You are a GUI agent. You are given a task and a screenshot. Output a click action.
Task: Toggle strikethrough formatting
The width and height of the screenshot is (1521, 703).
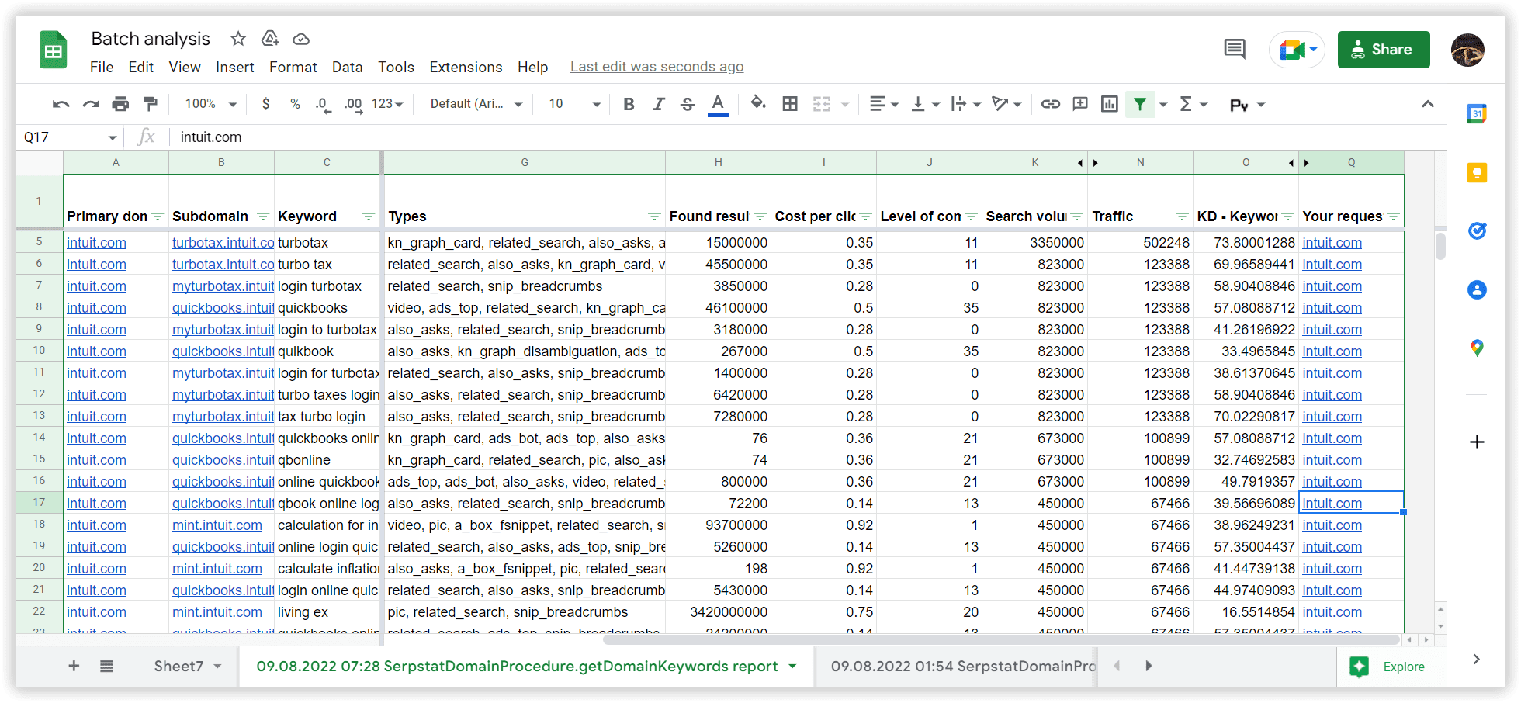[688, 104]
